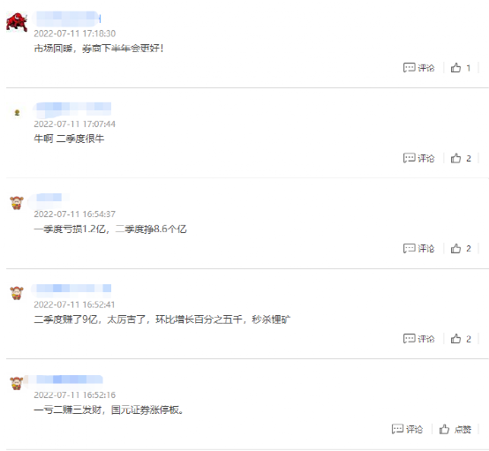Image resolution: width=489 pixels, height=451 pixels.
Task: Like the comment about 市场回暖
Action: 460,68
